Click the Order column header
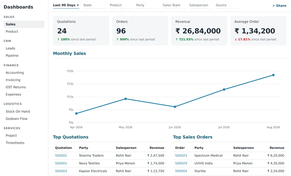Image resolution: width=291 pixels, height=176 pixels. click(180, 148)
